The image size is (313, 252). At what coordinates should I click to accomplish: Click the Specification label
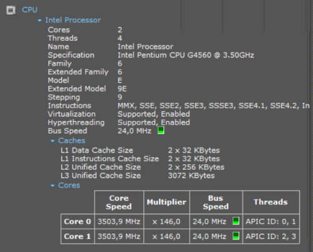[71, 55]
